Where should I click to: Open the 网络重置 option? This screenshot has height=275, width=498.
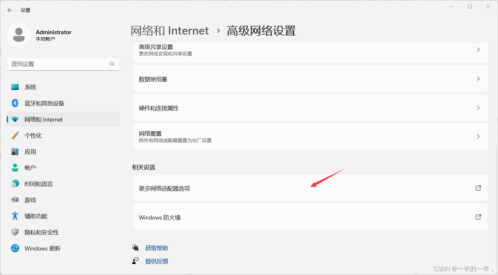310,136
